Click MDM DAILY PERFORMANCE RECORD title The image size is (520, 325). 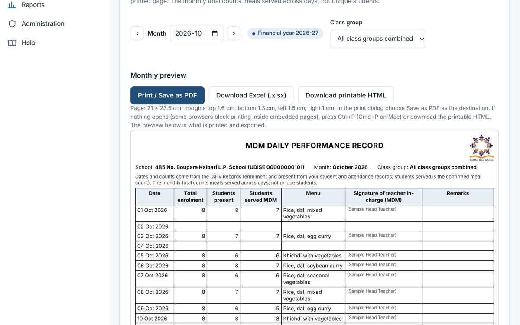[315, 146]
